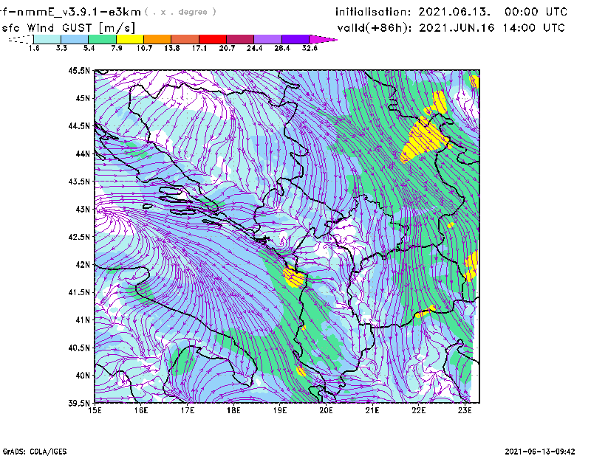Click the '41.5N' latitude label
Image resolution: width=591 pixels, height=456 pixels.
(x=79, y=292)
